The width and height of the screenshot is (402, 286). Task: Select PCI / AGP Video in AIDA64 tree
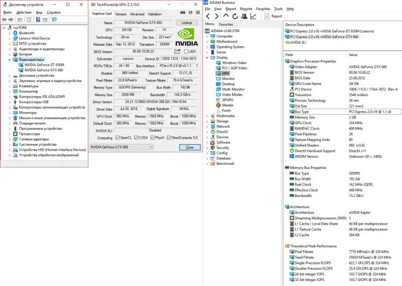pos(234,68)
